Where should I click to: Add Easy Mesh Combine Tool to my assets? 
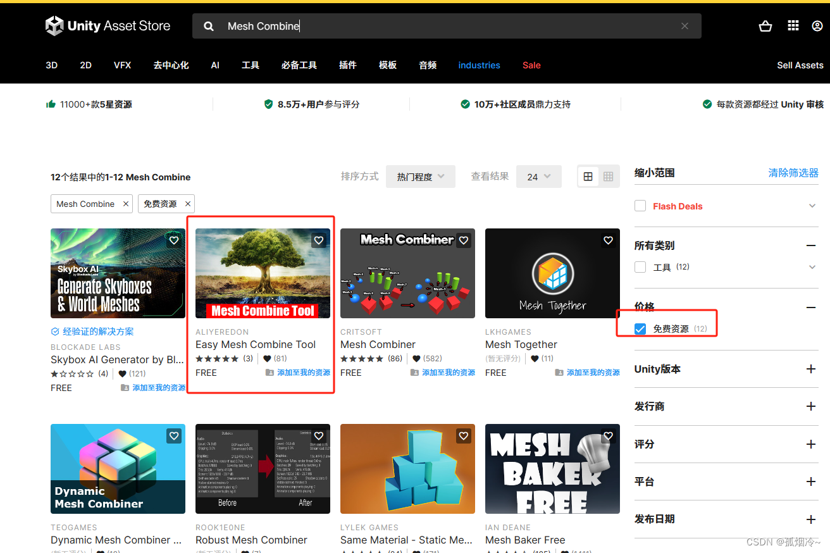pyautogui.click(x=298, y=373)
